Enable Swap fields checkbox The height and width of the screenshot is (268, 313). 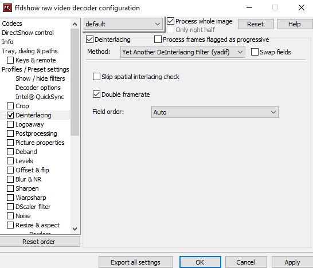tap(255, 52)
